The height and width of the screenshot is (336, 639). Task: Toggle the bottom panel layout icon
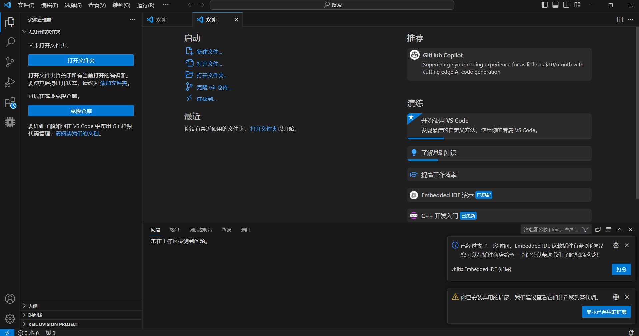click(555, 5)
